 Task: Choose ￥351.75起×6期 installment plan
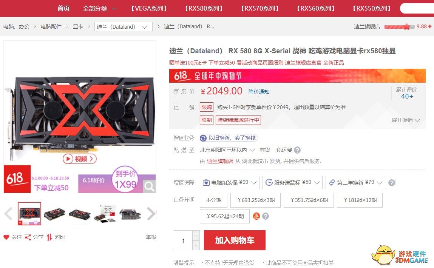[x=309, y=200]
